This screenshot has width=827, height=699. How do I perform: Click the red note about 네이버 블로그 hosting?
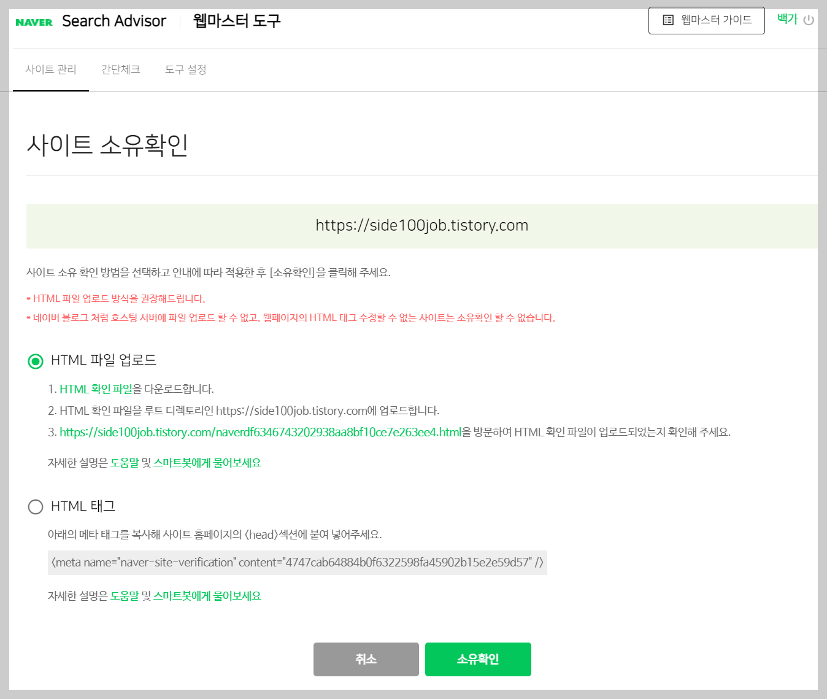(291, 318)
